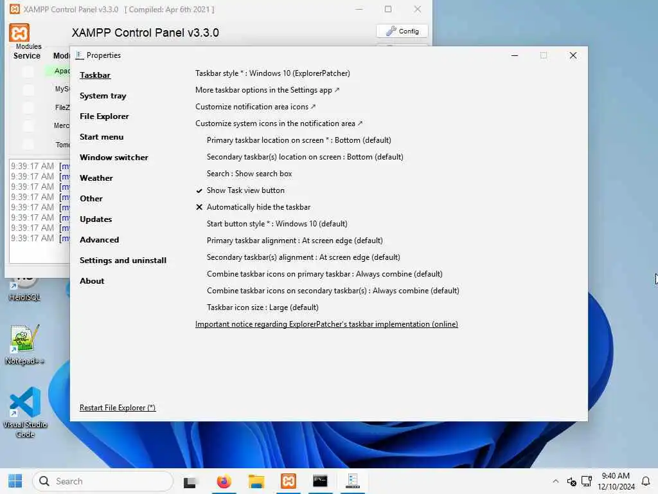The height and width of the screenshot is (494, 658).
Task: Change Primary taskbar location on screen
Action: 299,140
